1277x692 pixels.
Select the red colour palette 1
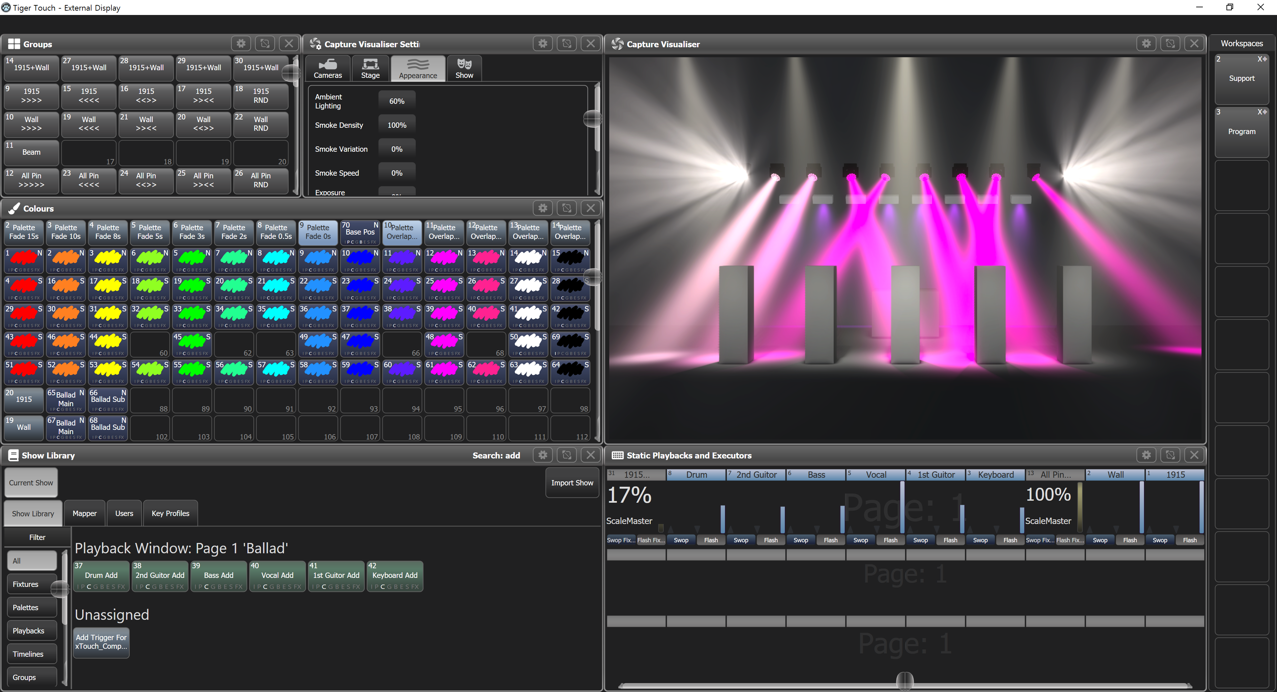(x=24, y=260)
